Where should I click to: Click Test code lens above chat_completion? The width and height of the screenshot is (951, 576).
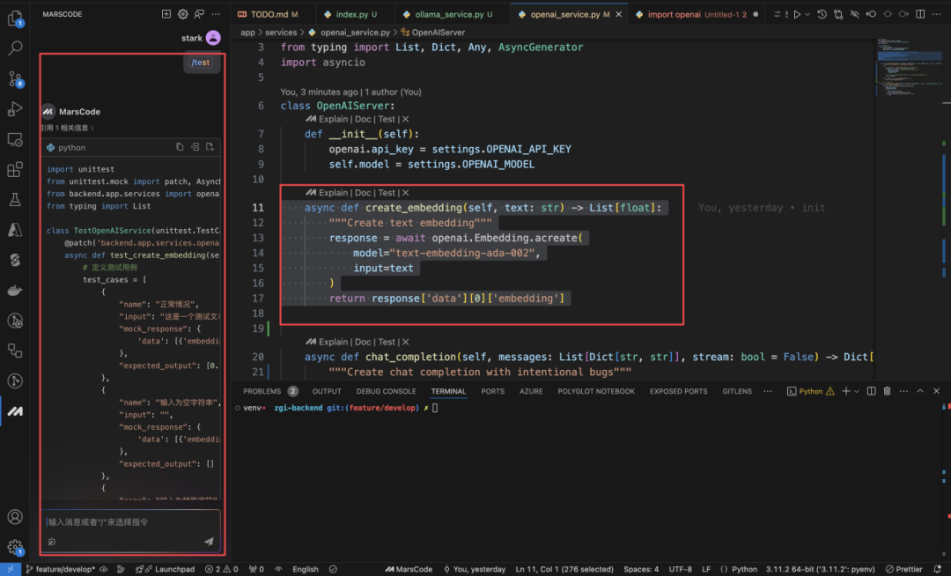(x=387, y=342)
